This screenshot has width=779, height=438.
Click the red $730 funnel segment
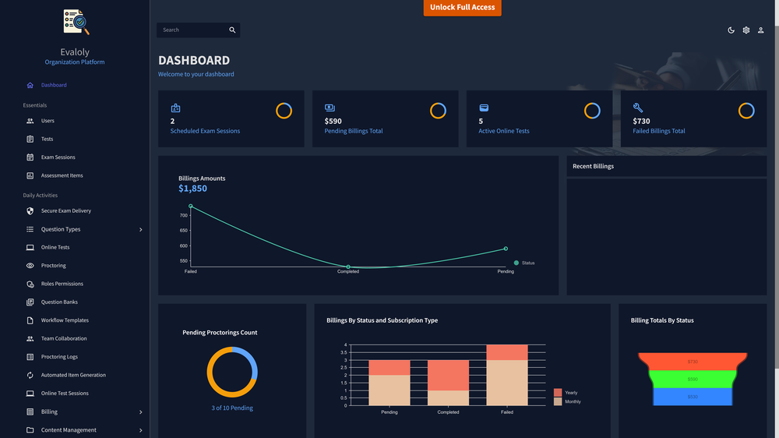point(693,362)
